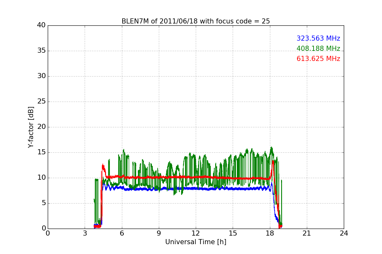Select the green '408.188 MHz' legend label
This screenshot has width=382, height=254.
pos(318,49)
